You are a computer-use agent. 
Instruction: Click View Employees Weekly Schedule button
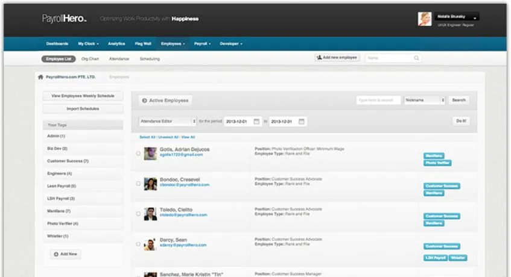(83, 96)
